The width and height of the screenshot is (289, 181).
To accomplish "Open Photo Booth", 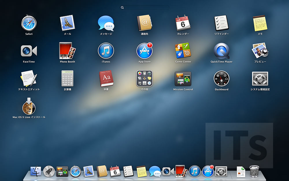I will 67,52.
